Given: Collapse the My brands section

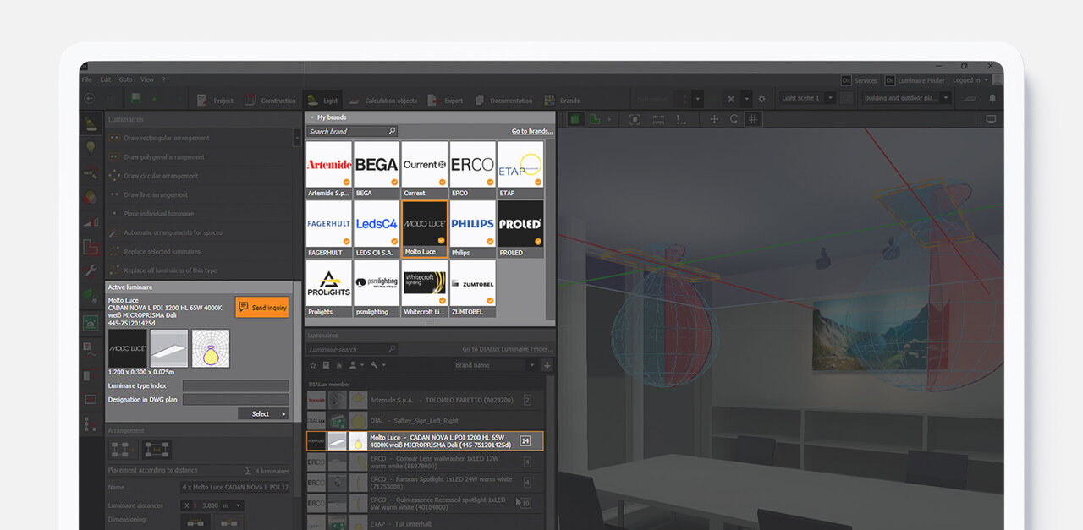Looking at the screenshot, I should point(311,117).
